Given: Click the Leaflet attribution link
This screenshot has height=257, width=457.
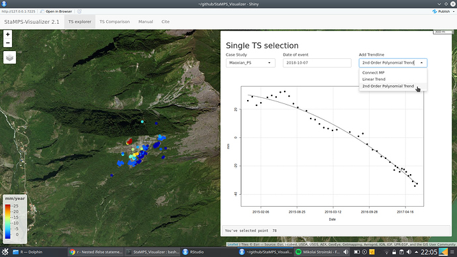Looking at the screenshot, I should 232,244.
